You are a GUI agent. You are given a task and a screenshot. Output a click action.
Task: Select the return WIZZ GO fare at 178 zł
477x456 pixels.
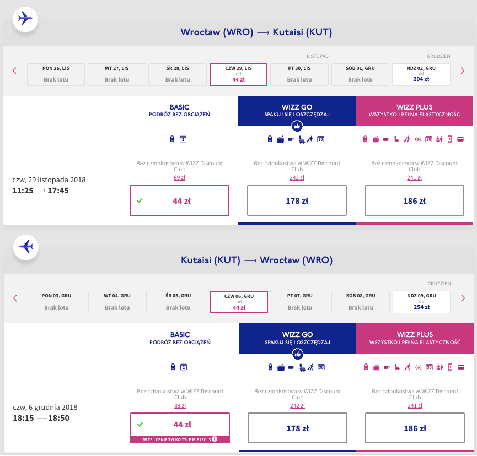(x=298, y=428)
